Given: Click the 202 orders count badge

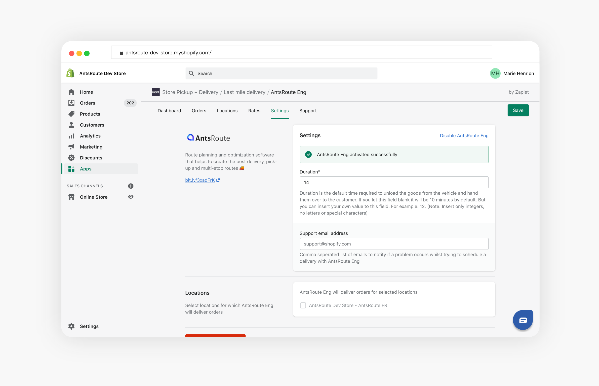Looking at the screenshot, I should tap(130, 103).
